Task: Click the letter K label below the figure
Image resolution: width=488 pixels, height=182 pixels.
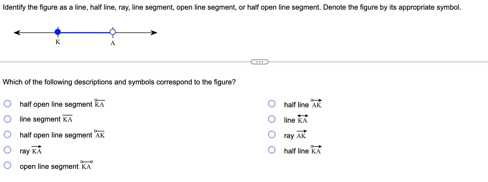Action: (58, 42)
